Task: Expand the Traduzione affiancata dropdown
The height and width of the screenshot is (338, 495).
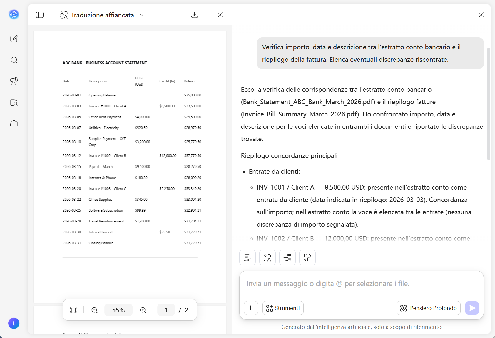Action: click(x=142, y=15)
